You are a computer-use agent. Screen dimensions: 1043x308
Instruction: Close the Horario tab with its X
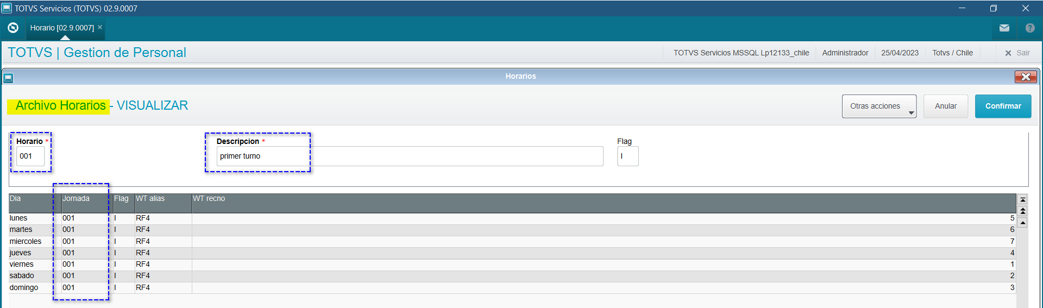coord(100,27)
